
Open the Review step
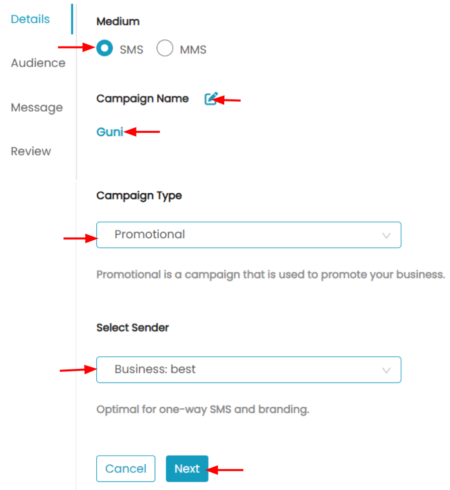pyautogui.click(x=31, y=151)
